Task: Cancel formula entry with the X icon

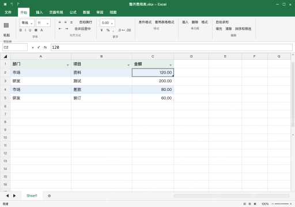Action: 33,48
